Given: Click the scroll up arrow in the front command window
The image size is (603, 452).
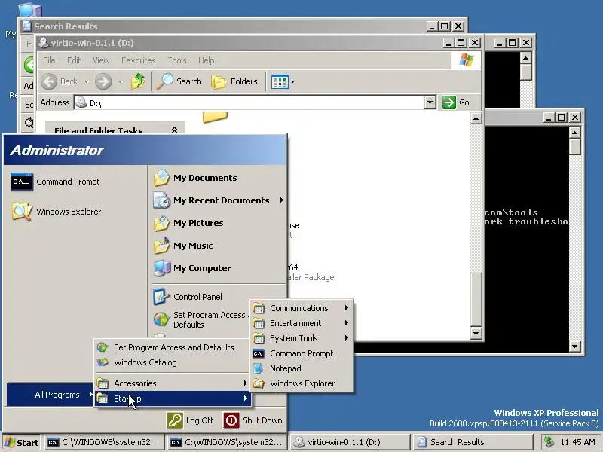Looking at the screenshot, I should click(x=574, y=133).
